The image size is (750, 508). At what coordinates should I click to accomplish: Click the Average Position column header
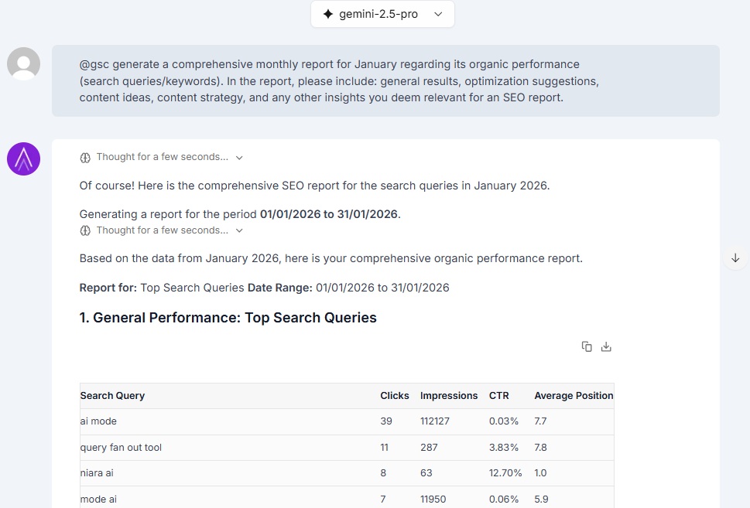574,395
